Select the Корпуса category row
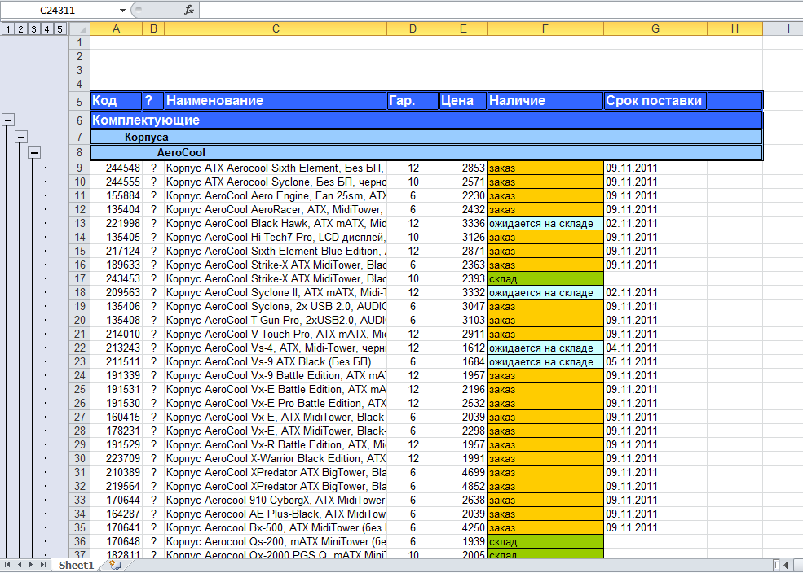This screenshot has width=803, height=573. tap(426, 137)
